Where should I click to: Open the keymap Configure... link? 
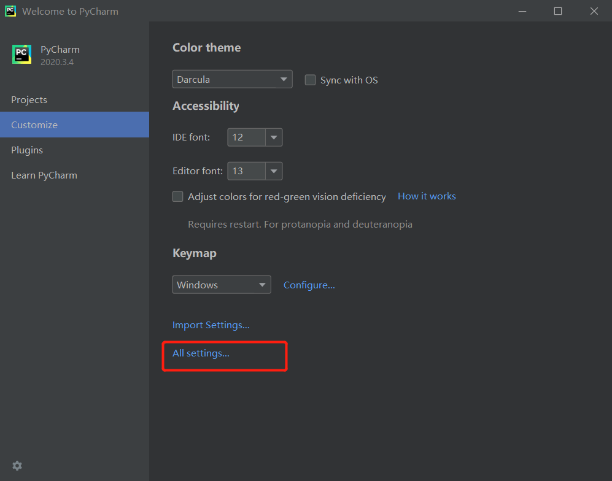[x=309, y=285]
